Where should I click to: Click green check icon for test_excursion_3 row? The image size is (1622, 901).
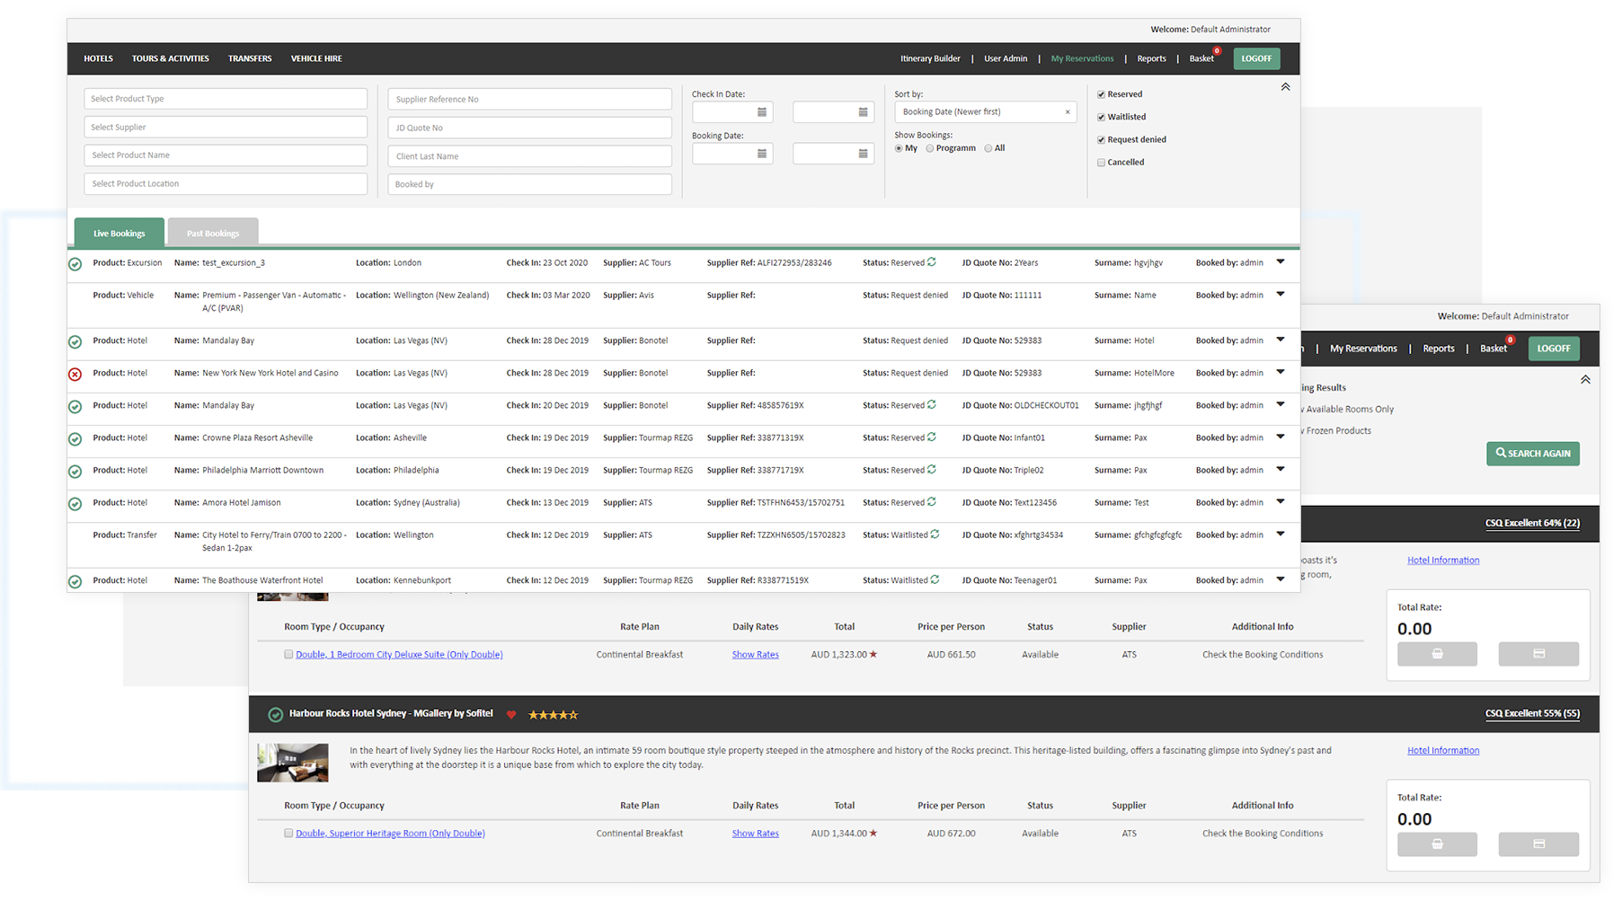[x=75, y=264]
